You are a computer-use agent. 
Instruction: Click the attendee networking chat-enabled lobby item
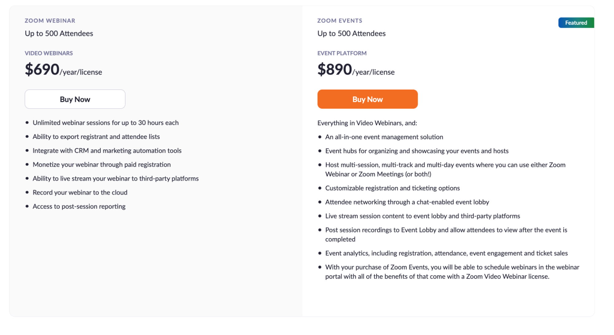[407, 202]
